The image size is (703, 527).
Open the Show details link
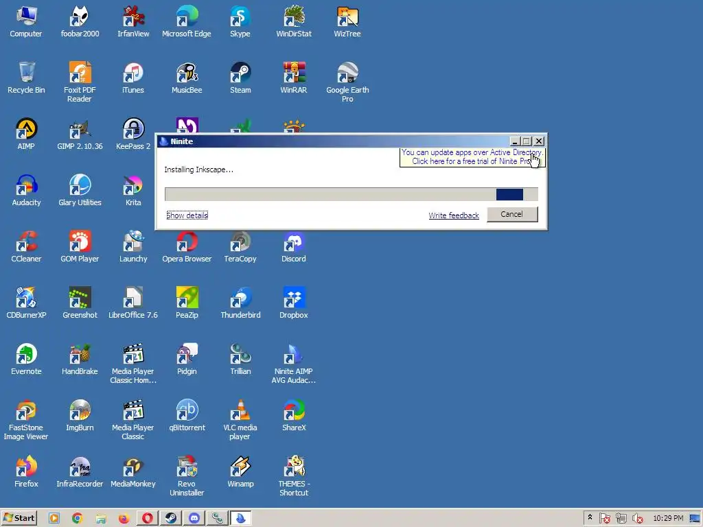187,215
